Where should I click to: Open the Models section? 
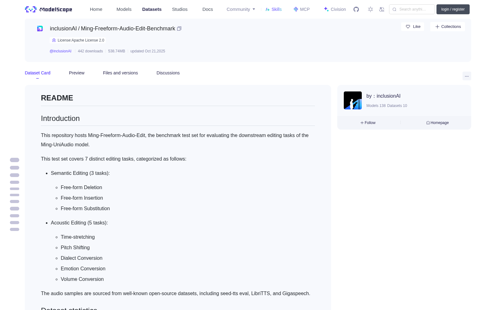click(124, 9)
